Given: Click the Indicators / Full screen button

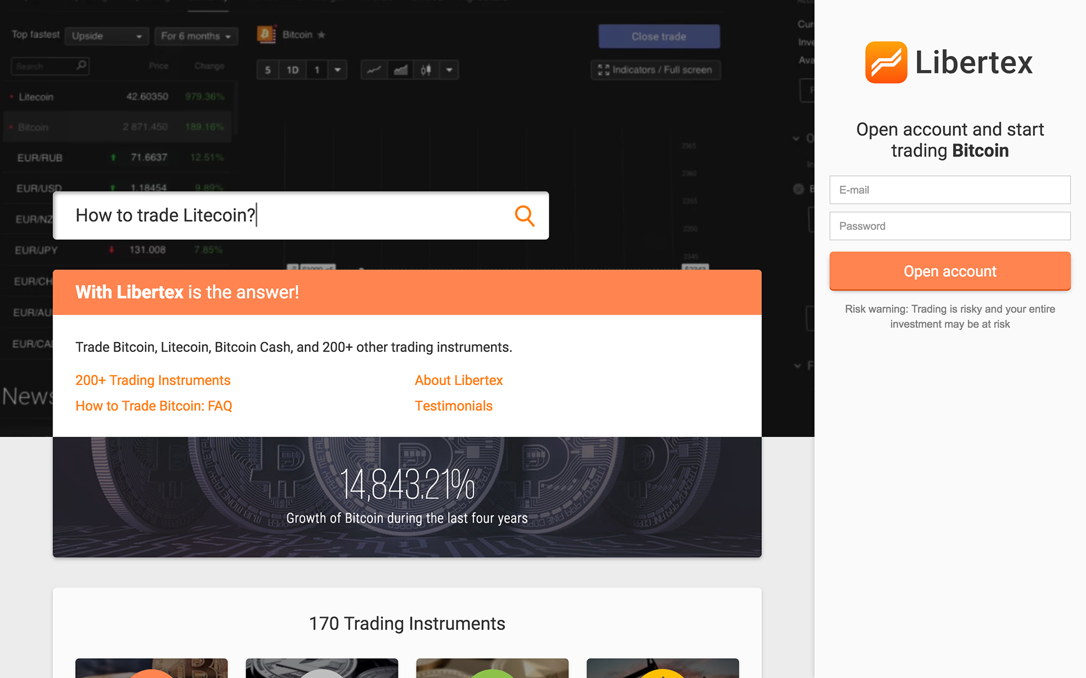Looking at the screenshot, I should point(656,70).
